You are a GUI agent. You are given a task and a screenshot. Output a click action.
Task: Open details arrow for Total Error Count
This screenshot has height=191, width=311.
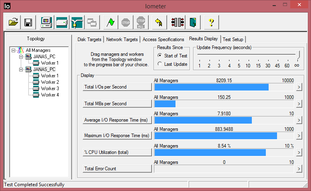(x=299, y=169)
